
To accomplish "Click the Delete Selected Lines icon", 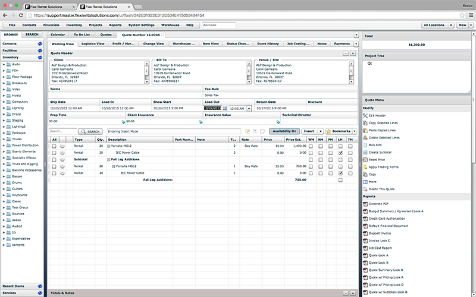I will (365, 138).
